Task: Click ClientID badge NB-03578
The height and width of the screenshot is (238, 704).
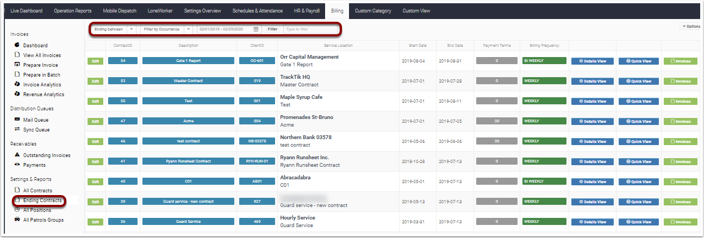Action: point(257,141)
